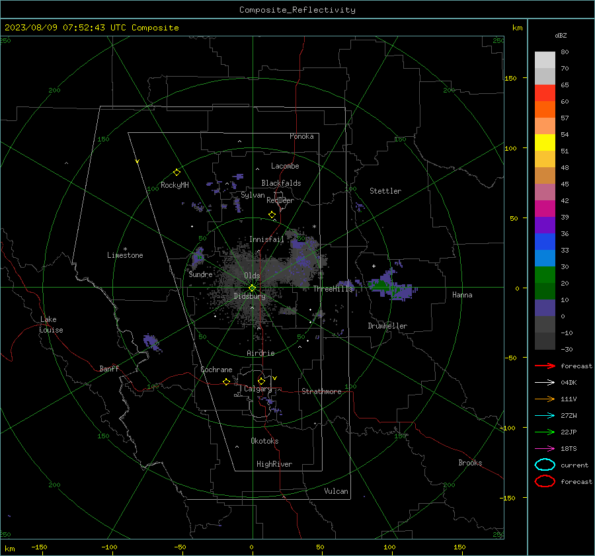Click the yellow radar site marker at Didsbury
This screenshot has width=595, height=556.
point(253,288)
